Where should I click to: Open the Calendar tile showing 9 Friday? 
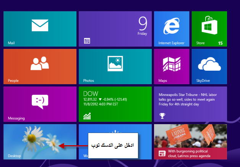point(115,29)
